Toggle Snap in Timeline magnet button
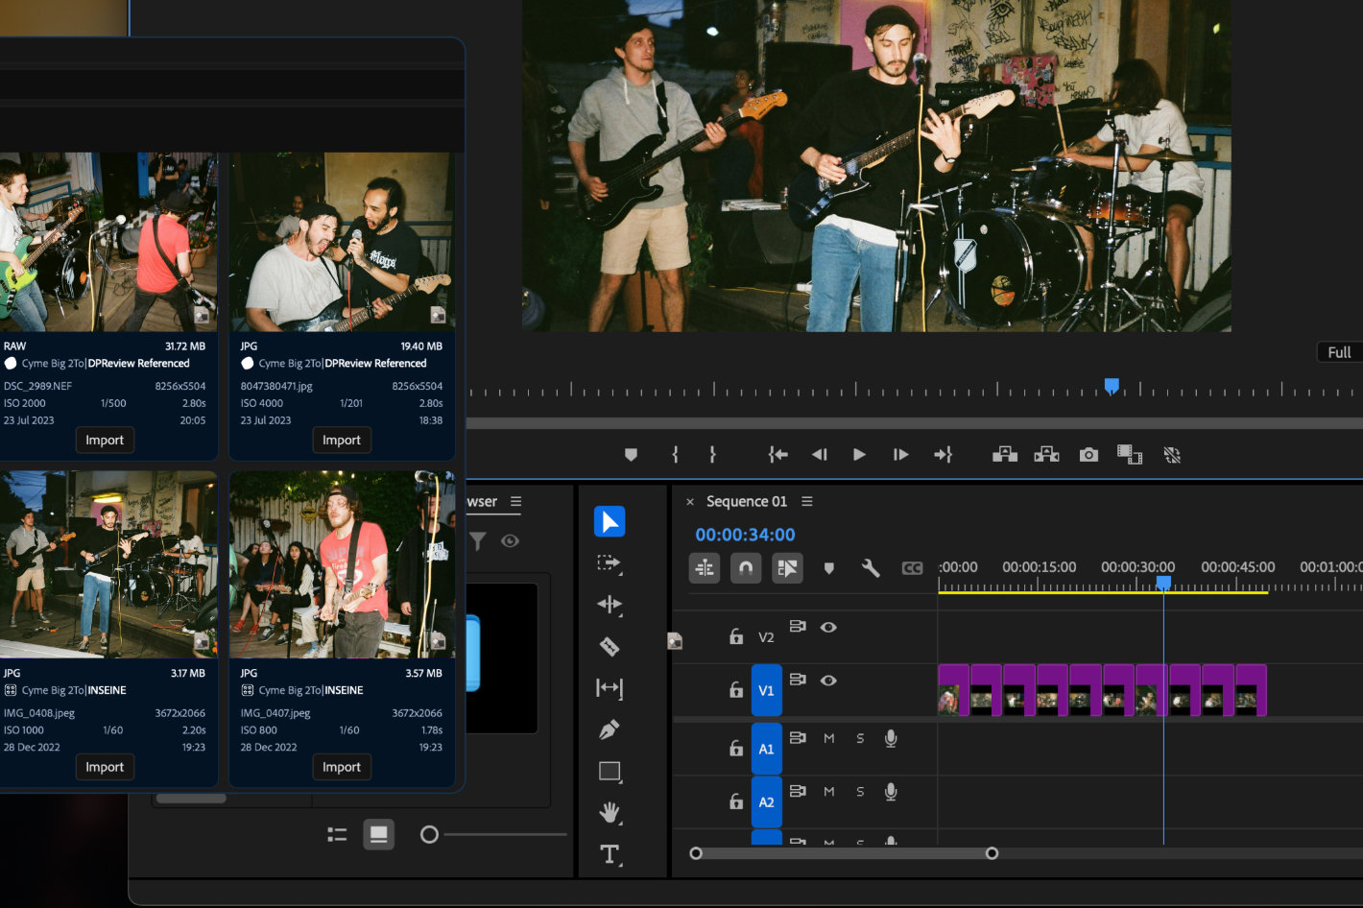 coord(746,568)
